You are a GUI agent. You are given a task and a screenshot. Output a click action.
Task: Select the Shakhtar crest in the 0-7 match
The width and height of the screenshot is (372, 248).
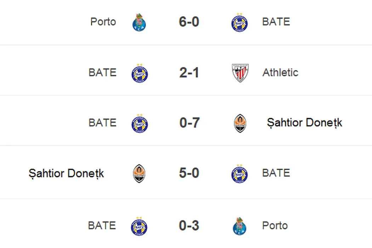point(240,123)
